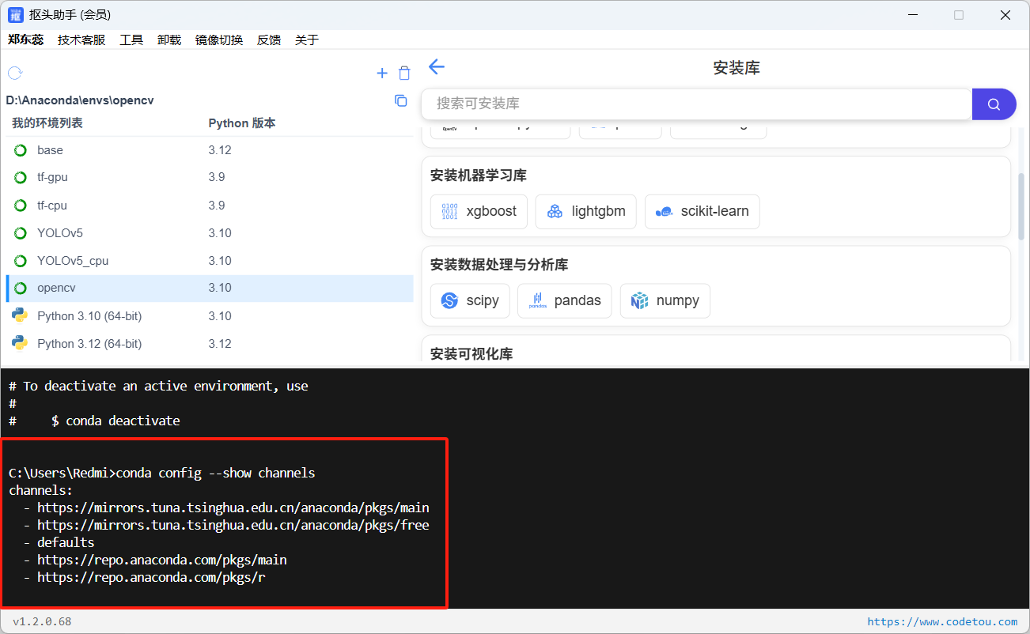Click the version text v1.2.0.68

(x=42, y=622)
